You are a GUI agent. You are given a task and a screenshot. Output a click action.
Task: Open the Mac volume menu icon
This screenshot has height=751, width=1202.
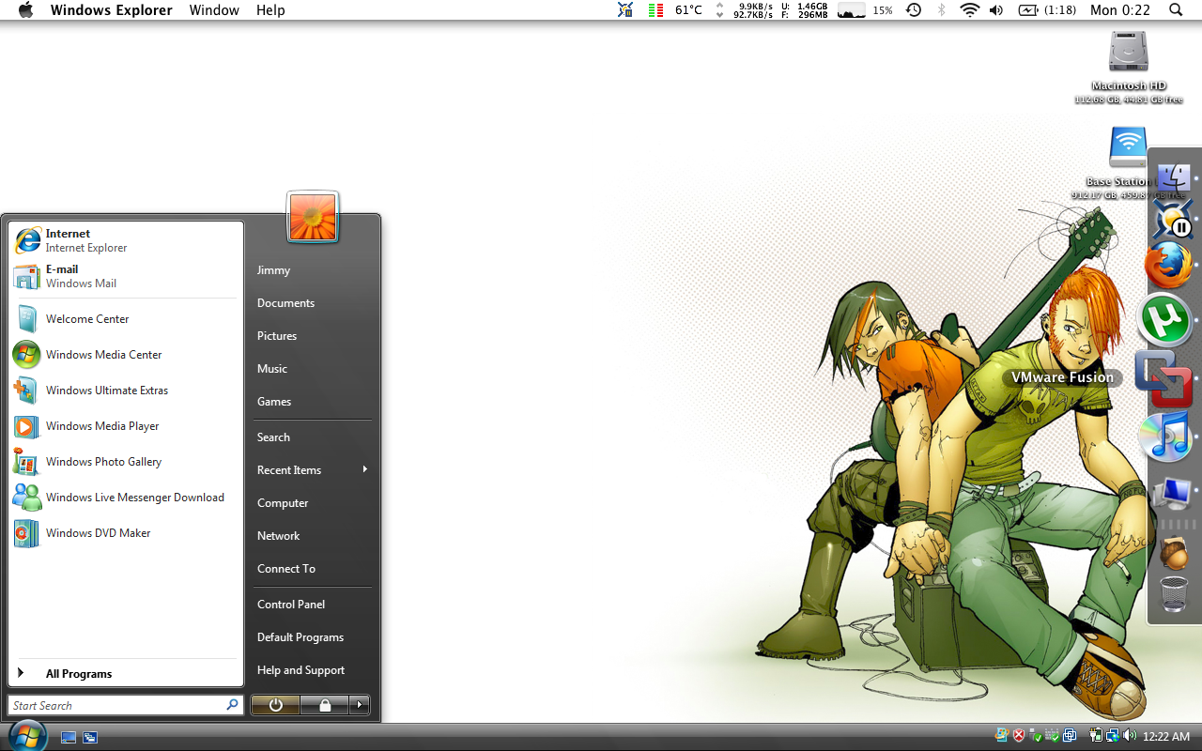[996, 10]
